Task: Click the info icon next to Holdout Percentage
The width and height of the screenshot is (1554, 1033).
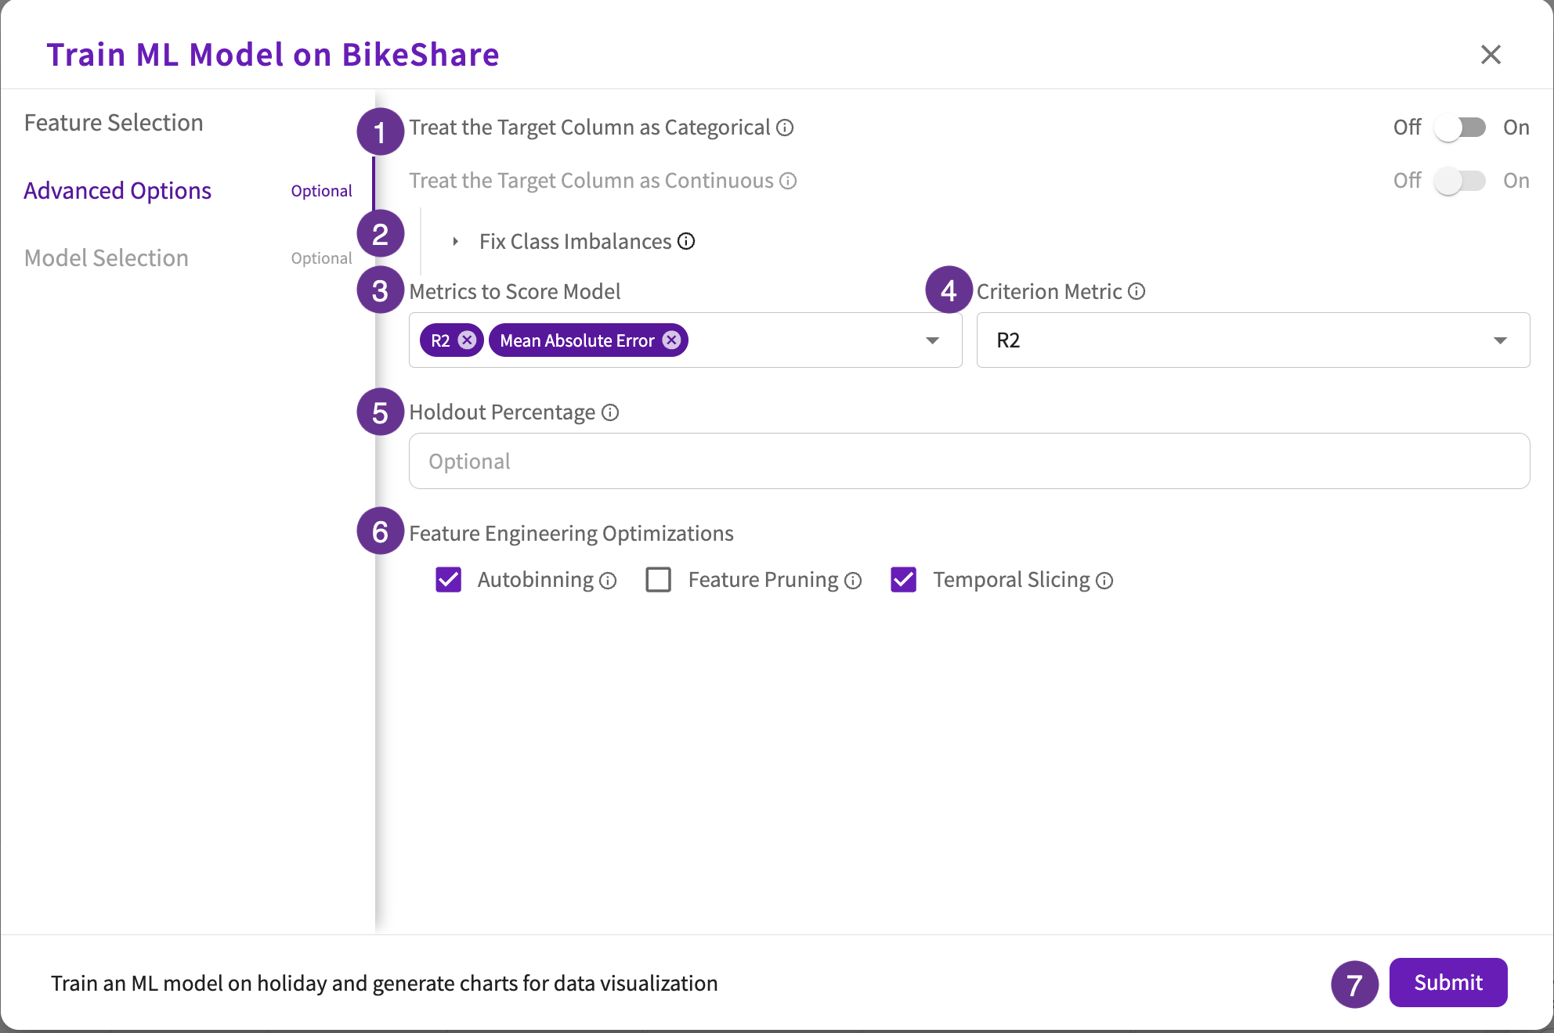Action: coord(610,412)
